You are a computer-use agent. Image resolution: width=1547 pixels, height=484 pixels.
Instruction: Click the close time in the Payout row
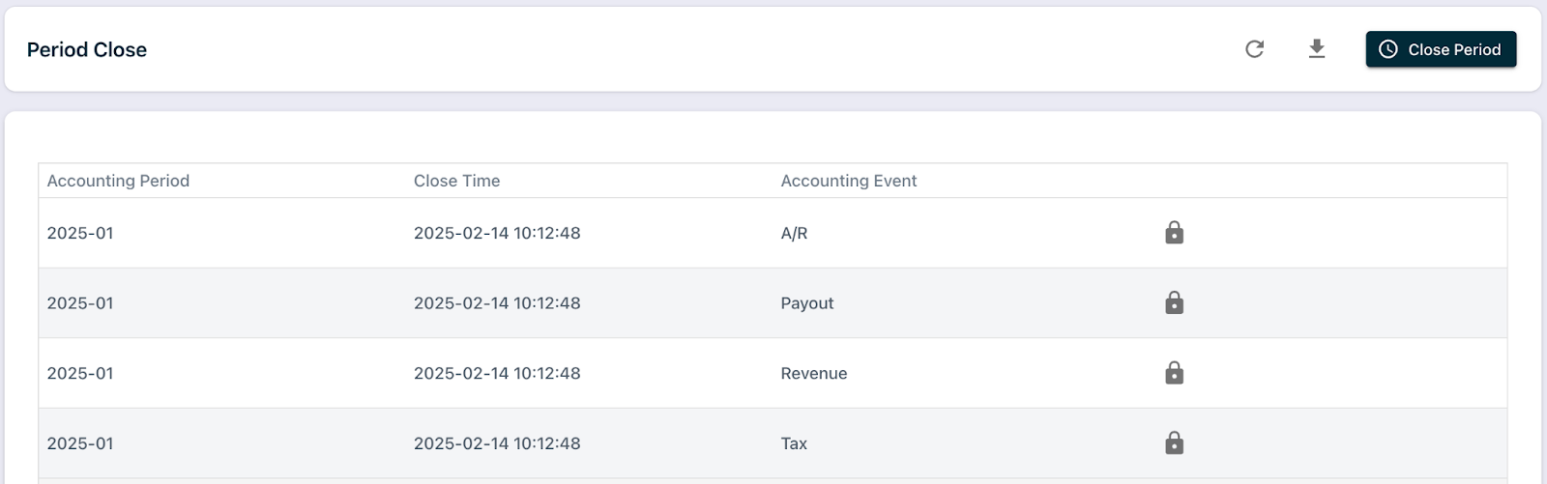(x=497, y=303)
